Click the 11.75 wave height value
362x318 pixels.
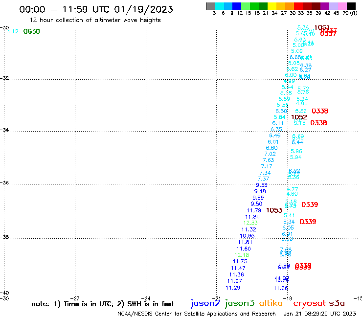[x=240, y=261]
